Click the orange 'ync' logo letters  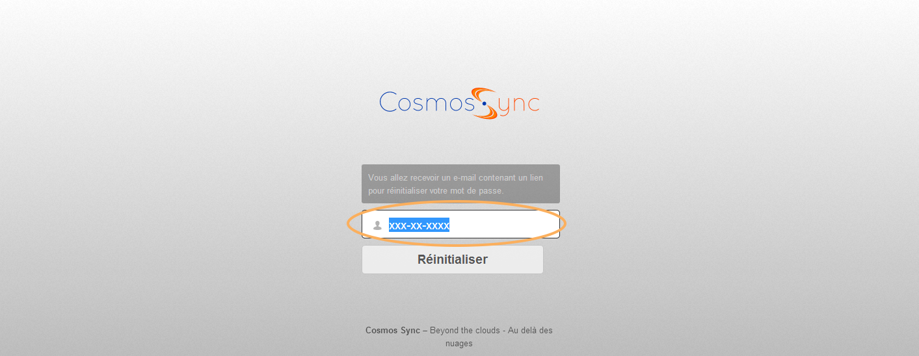click(x=521, y=105)
